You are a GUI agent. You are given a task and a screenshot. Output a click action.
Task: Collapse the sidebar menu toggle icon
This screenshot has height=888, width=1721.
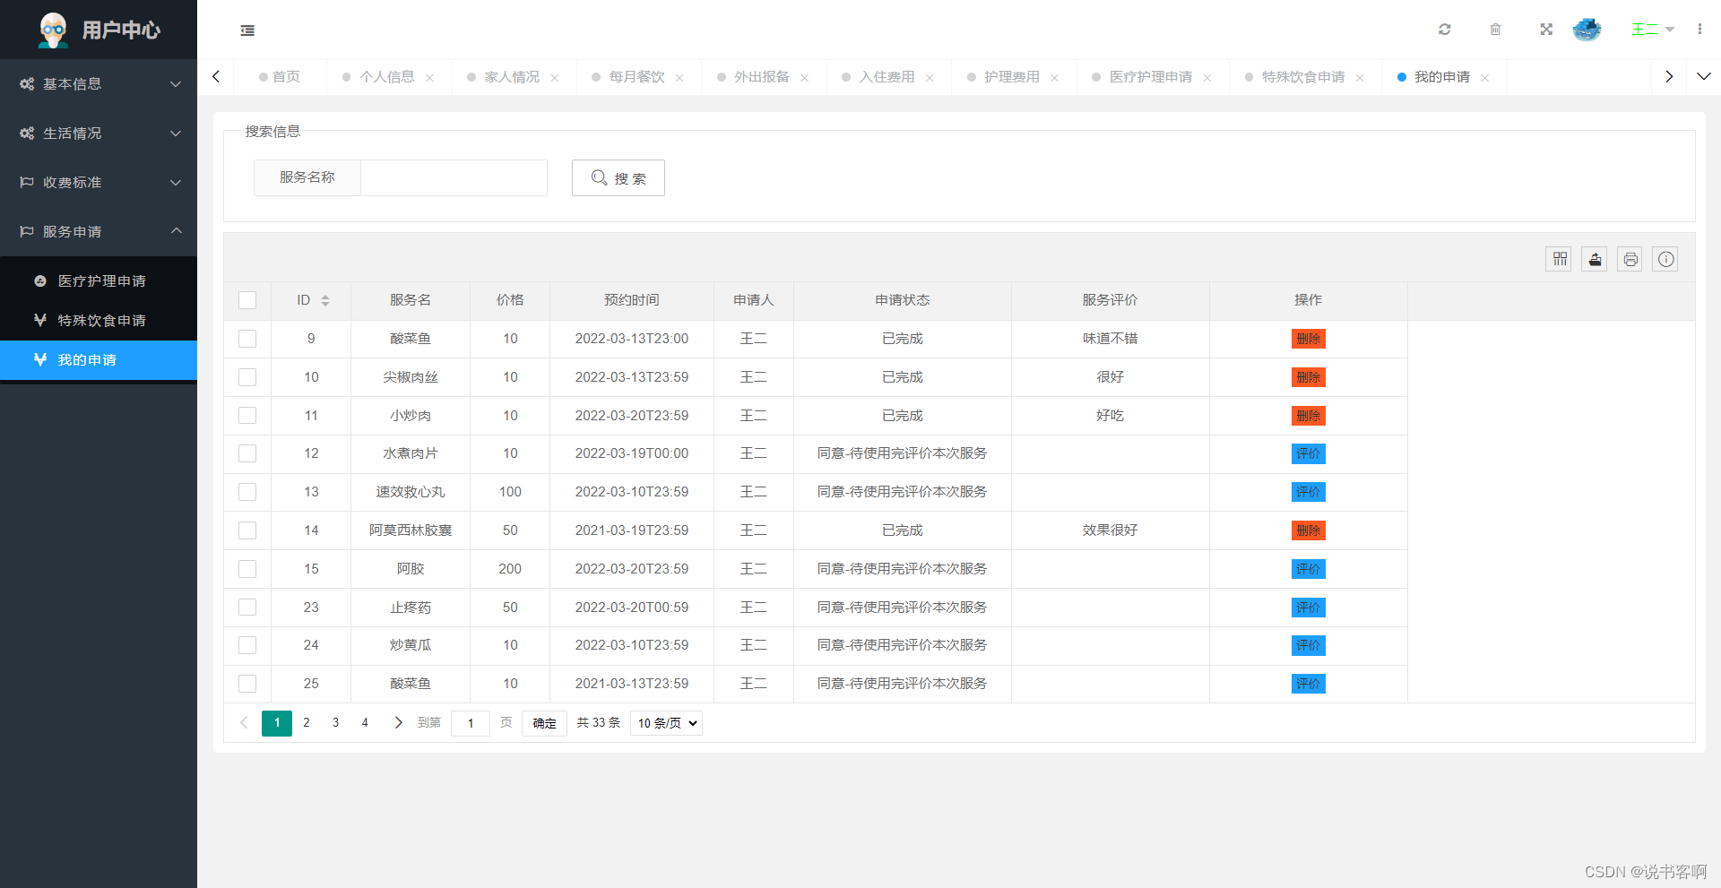pos(247,30)
